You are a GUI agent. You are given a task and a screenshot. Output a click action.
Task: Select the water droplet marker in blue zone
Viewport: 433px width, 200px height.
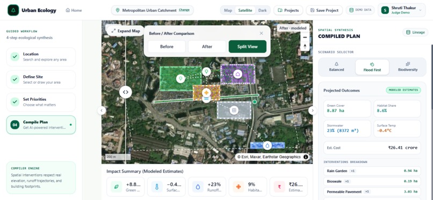coord(267,145)
